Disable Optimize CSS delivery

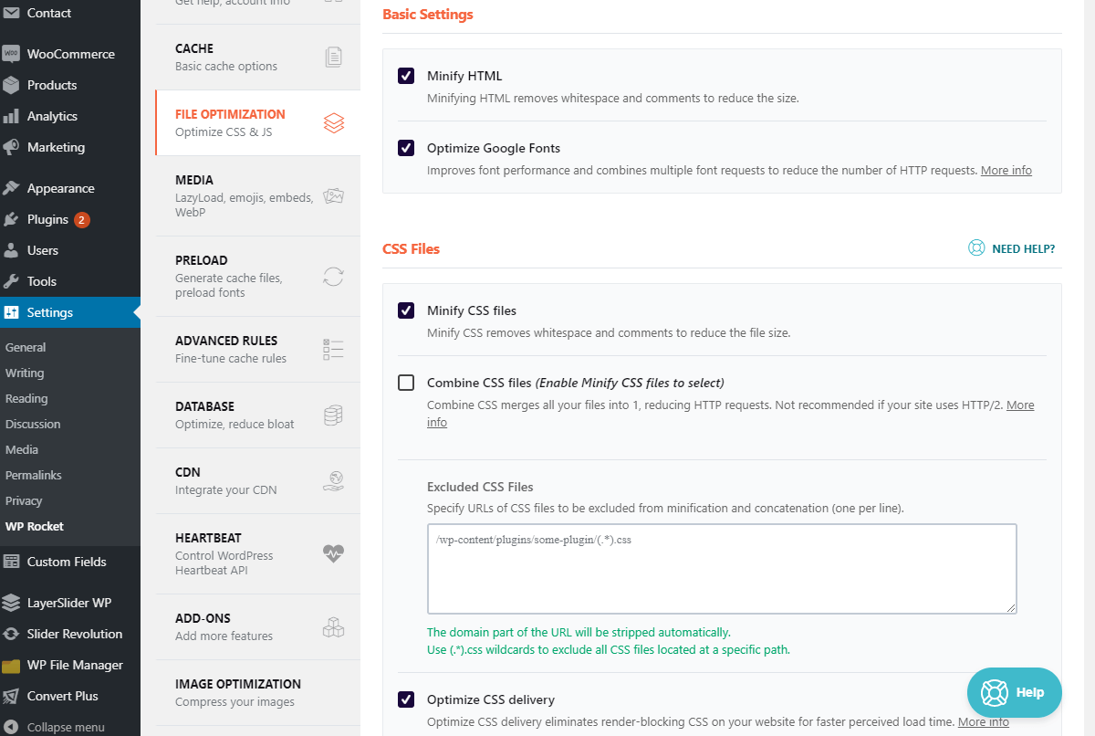405,699
